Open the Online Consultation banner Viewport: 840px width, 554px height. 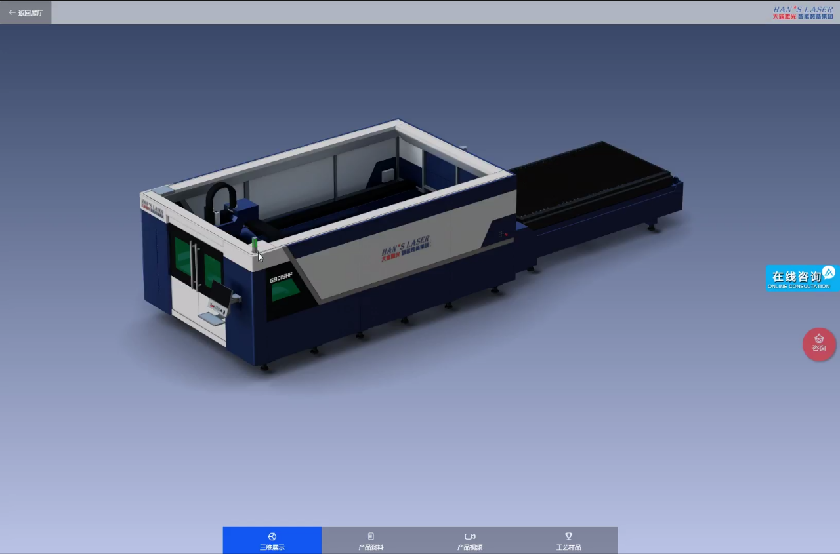(x=797, y=279)
